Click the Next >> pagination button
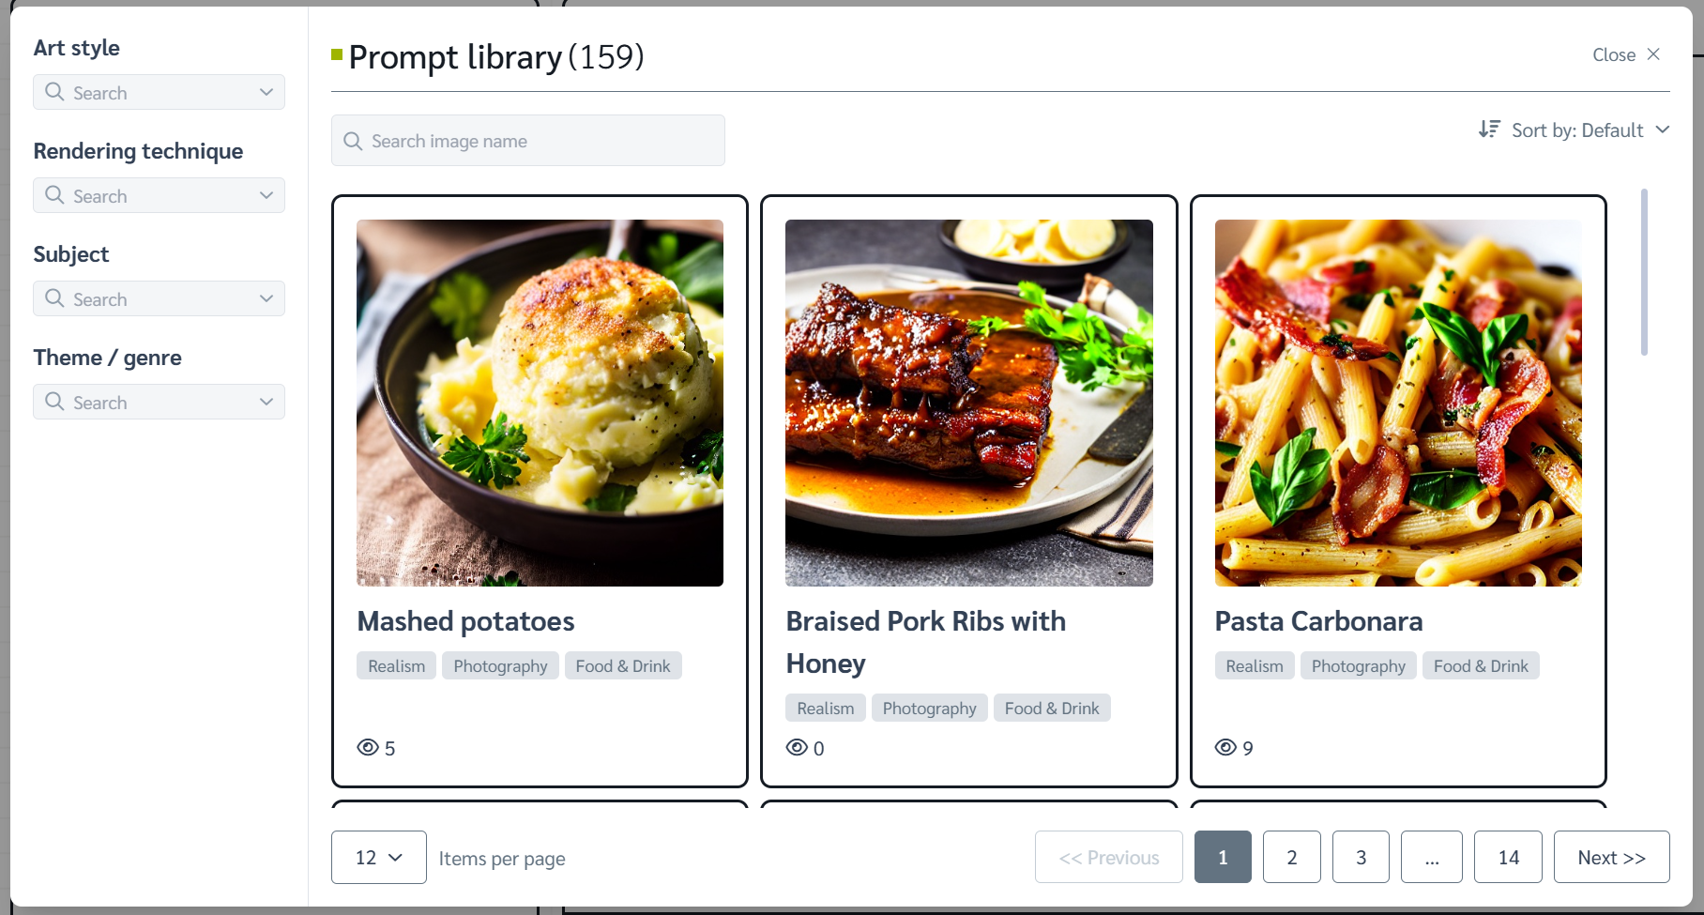The image size is (1704, 915). click(x=1612, y=857)
